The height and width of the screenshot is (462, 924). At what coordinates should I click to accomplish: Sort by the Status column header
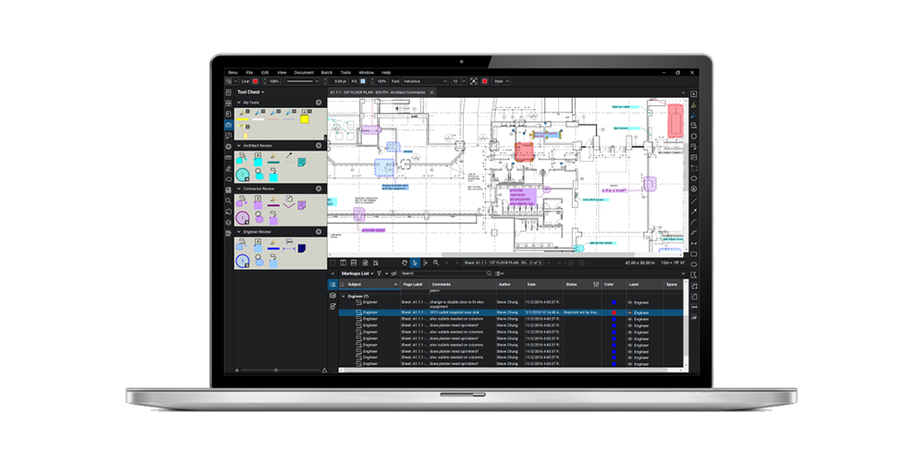582,284
